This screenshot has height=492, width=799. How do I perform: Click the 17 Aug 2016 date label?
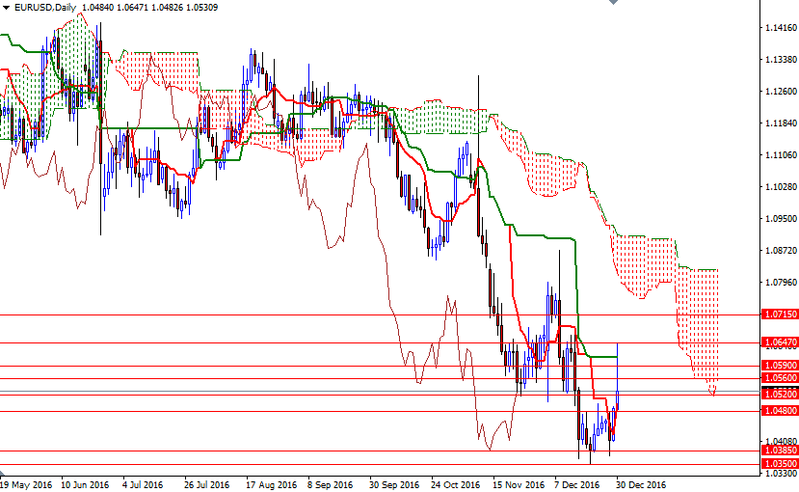pos(271,484)
